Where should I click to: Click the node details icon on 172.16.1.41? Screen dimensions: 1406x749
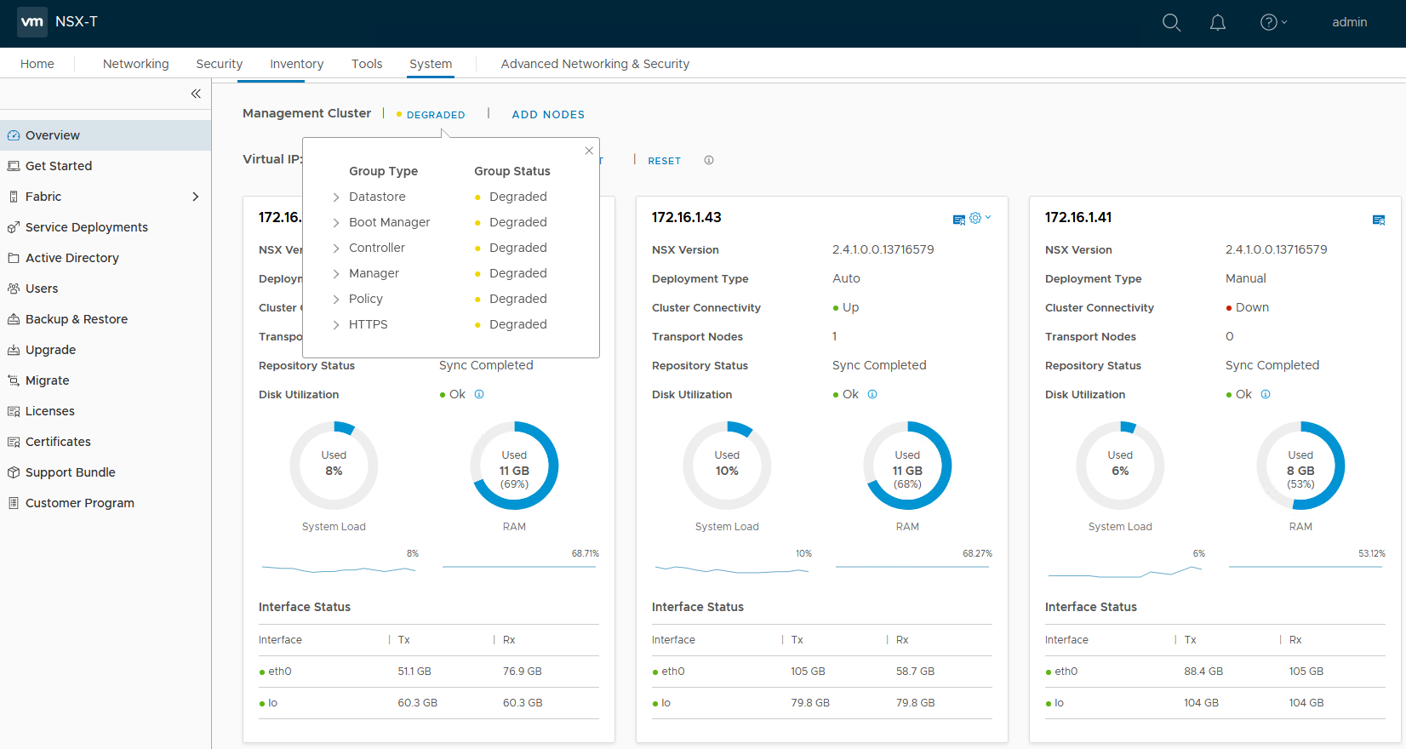point(1378,220)
